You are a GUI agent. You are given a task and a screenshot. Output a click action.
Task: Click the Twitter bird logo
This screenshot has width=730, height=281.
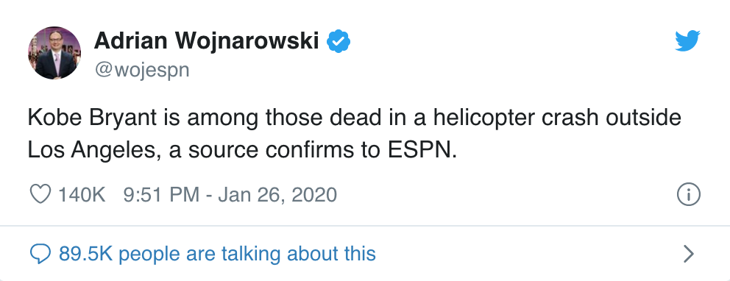[687, 41]
